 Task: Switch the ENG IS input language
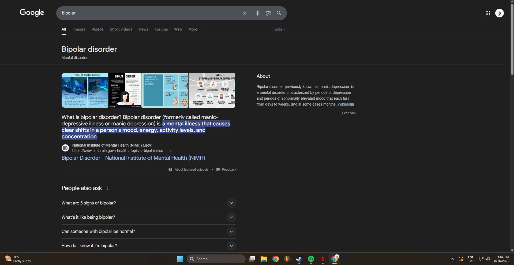[471, 259]
